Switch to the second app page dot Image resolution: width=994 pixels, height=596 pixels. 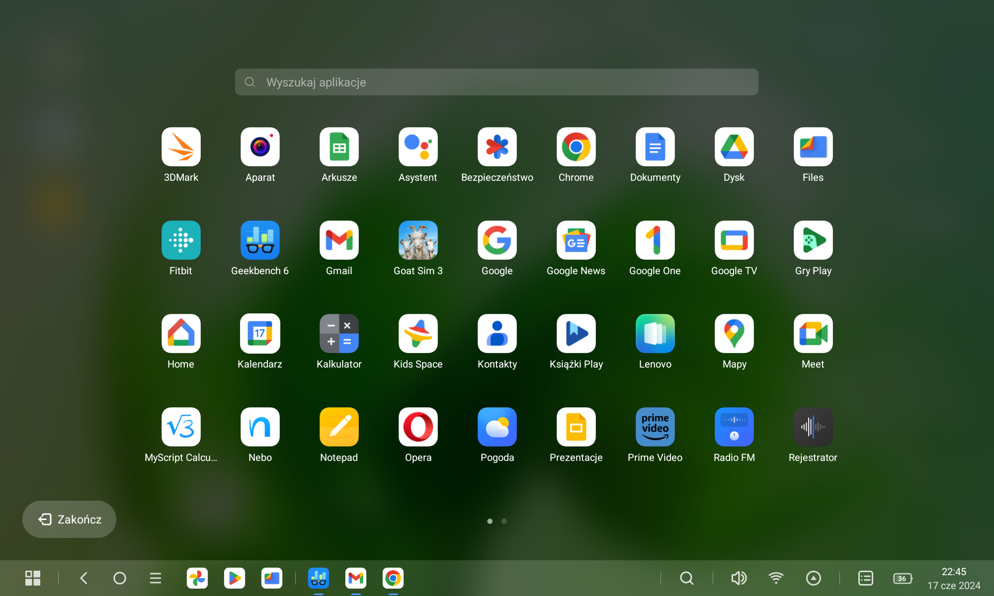click(504, 521)
